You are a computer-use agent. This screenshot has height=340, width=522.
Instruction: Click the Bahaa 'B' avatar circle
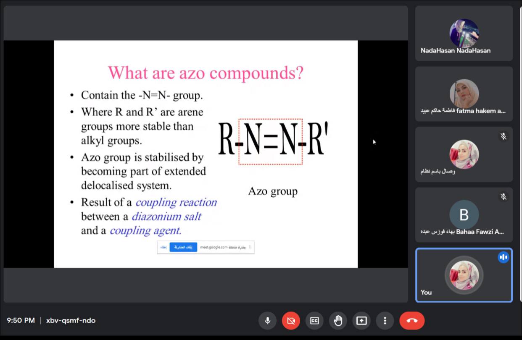pyautogui.click(x=464, y=214)
